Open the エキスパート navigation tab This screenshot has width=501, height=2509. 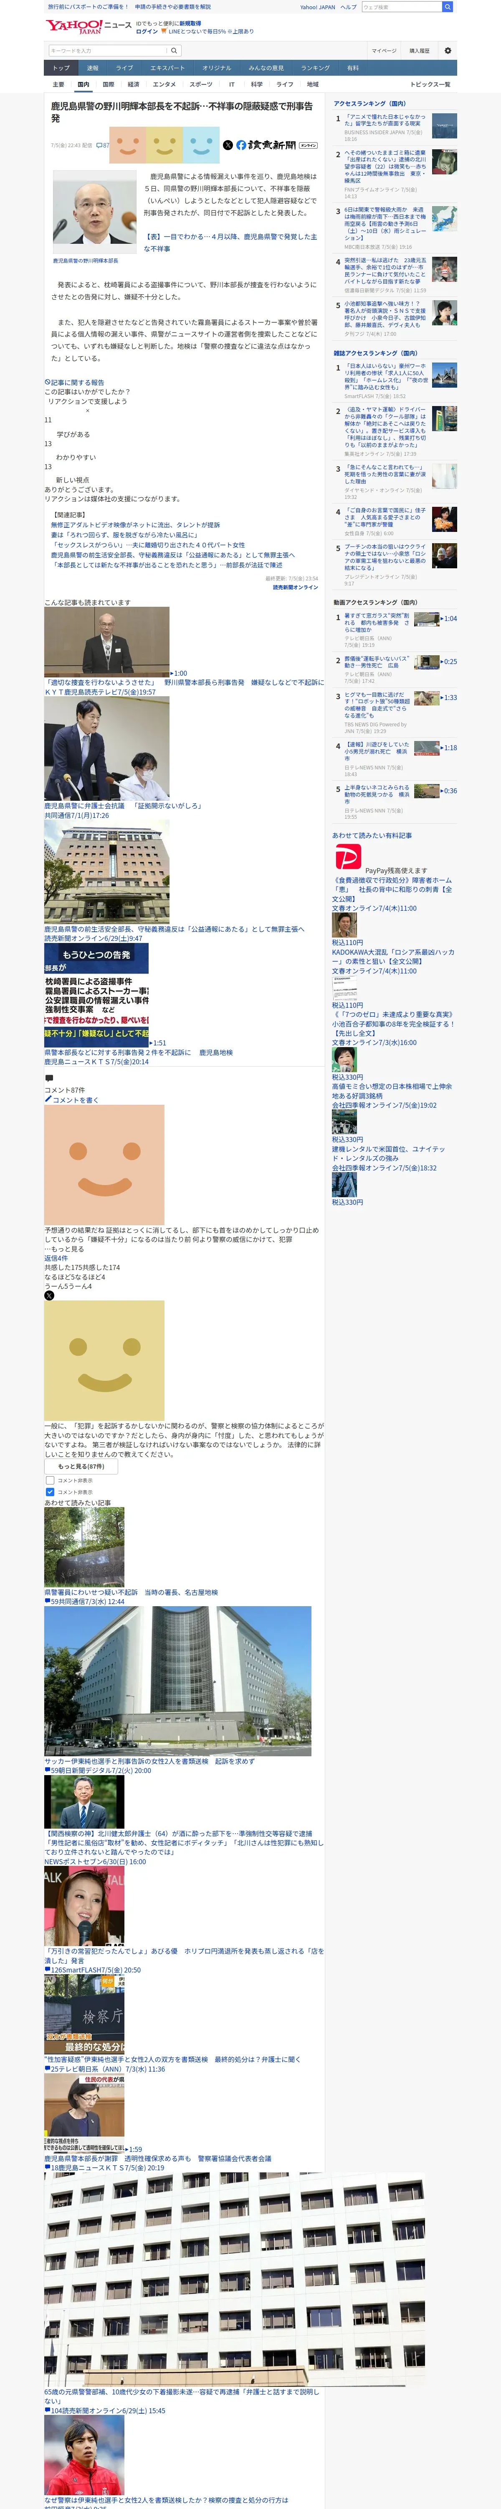pyautogui.click(x=167, y=68)
